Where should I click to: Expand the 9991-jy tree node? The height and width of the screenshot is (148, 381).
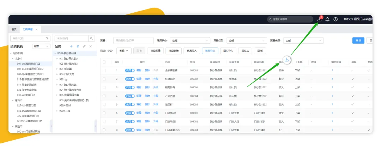57,79
